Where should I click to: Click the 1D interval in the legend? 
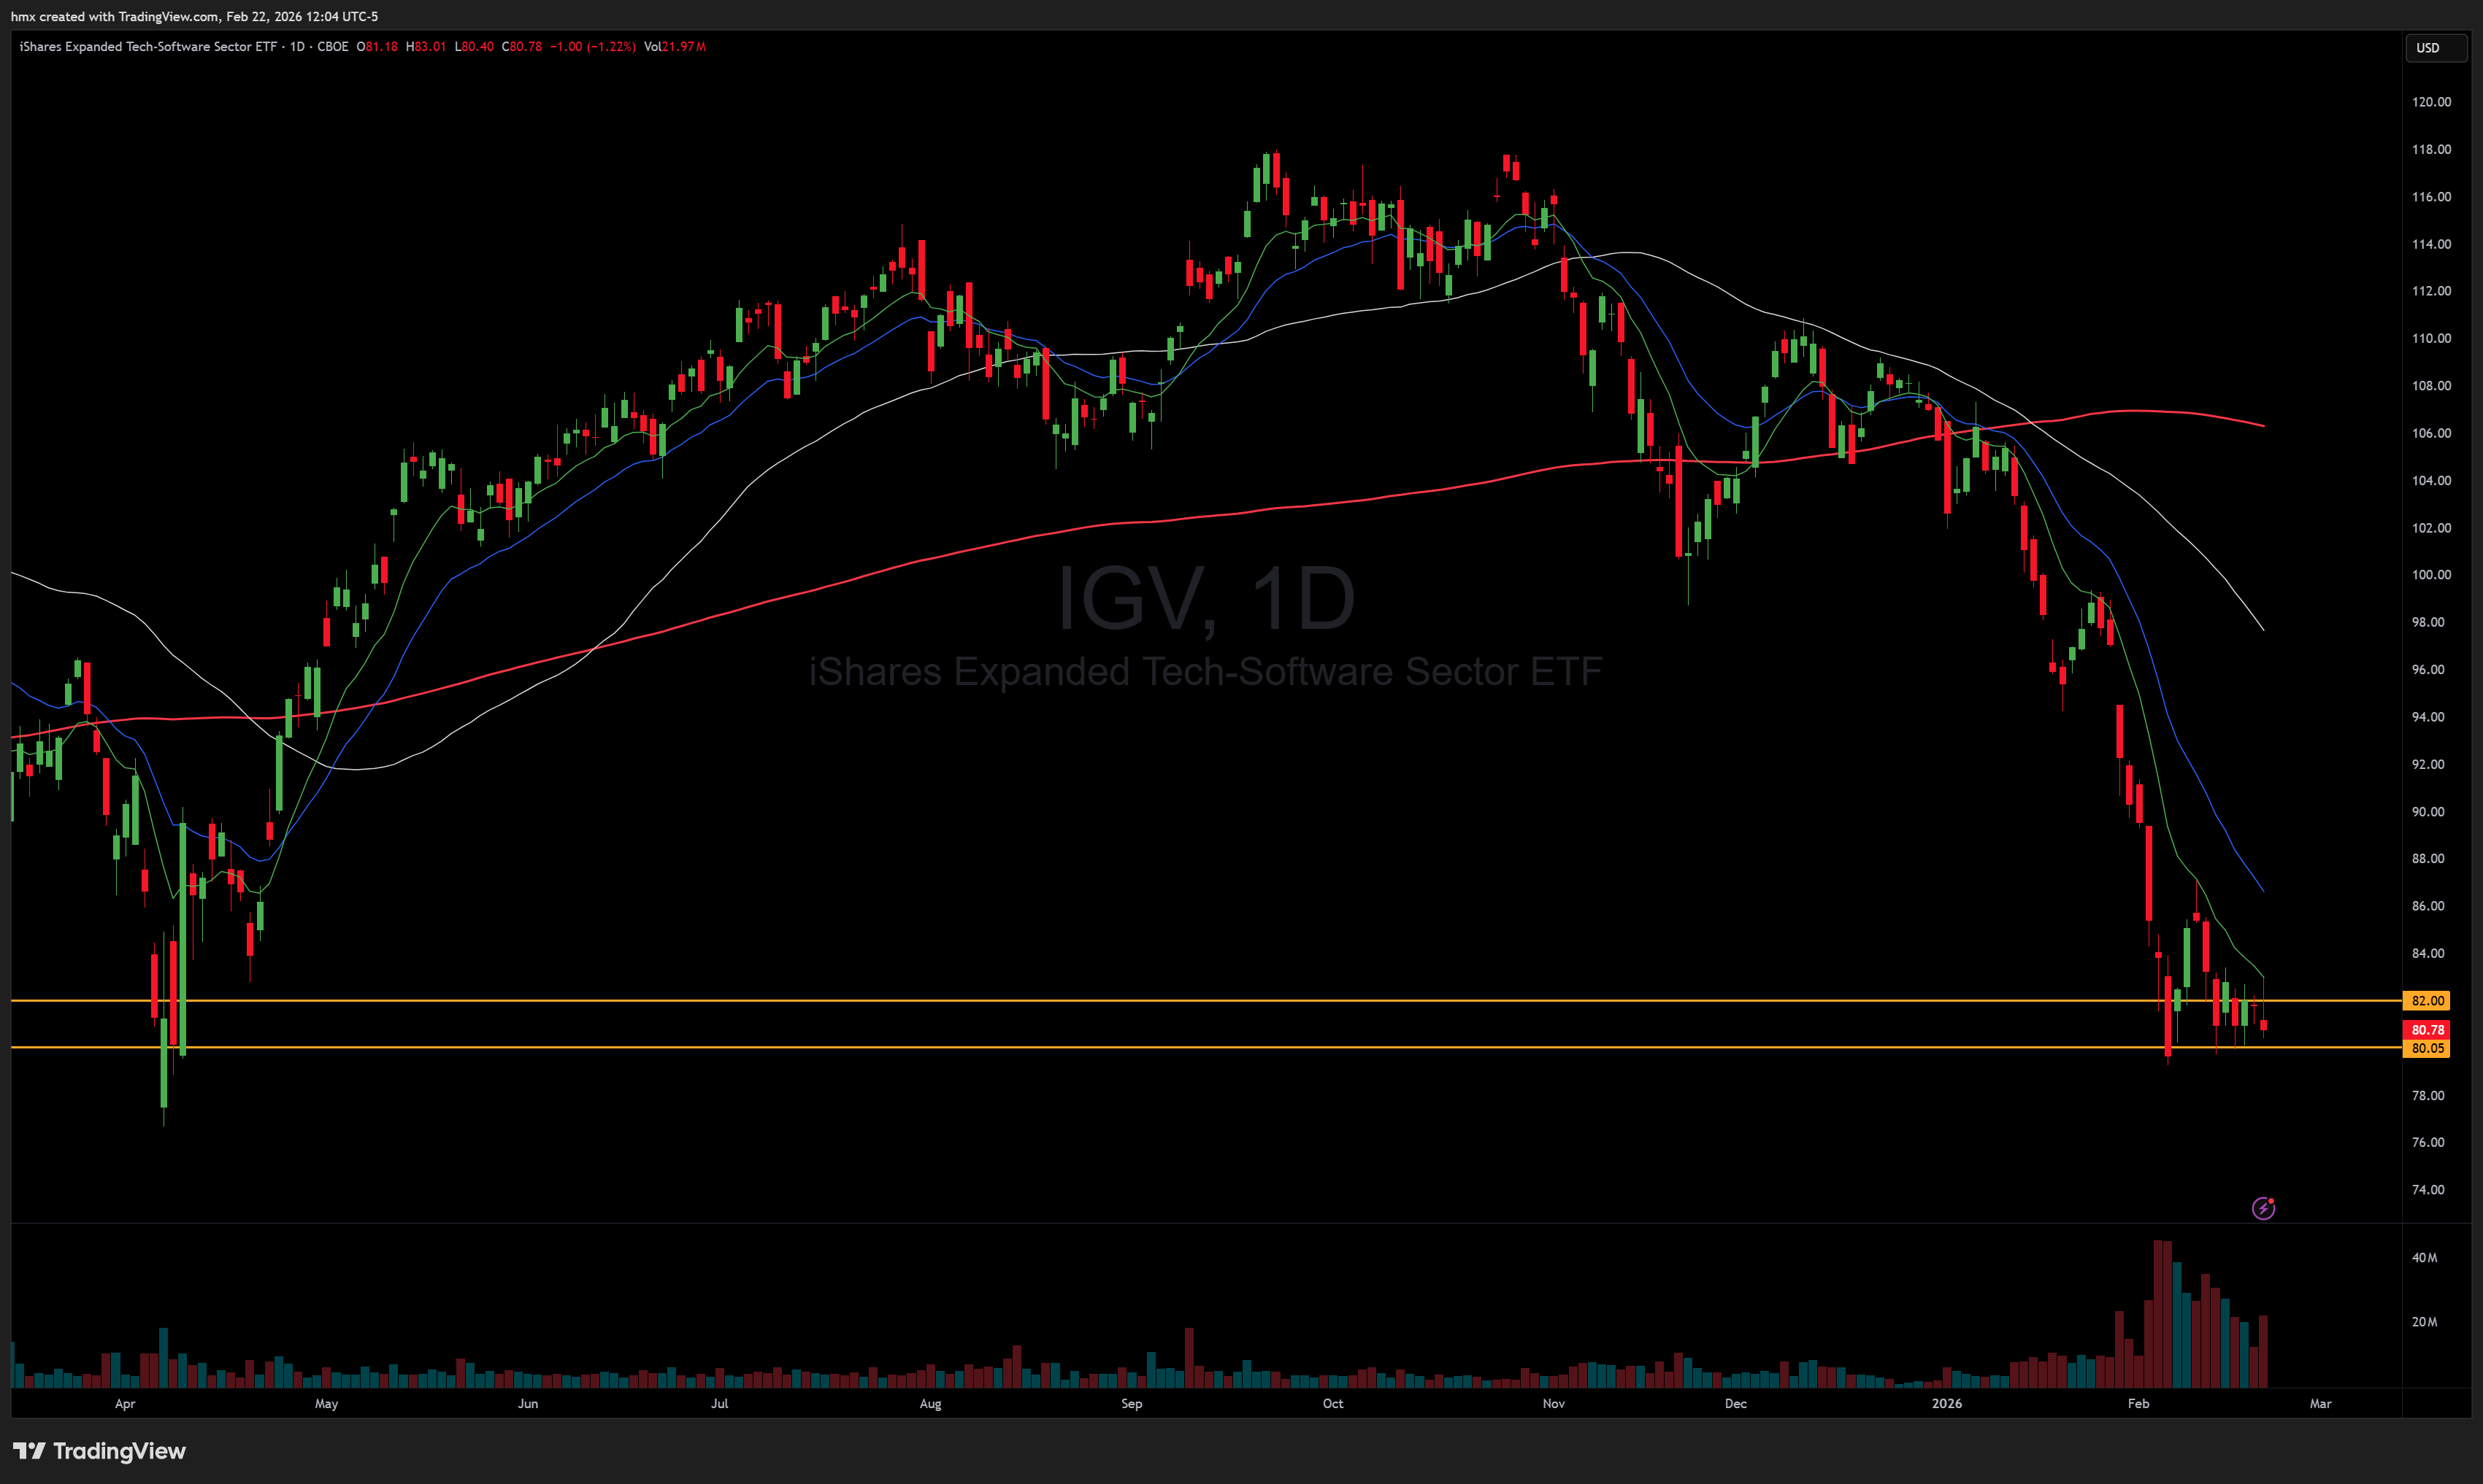pos(297,47)
